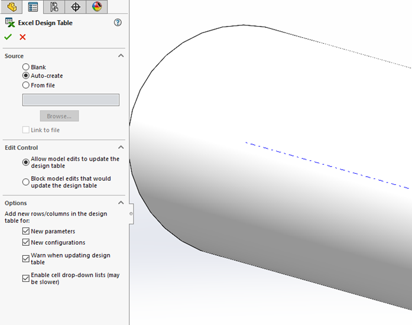Viewport: 412px width, 325px height.
Task: Click the Excel Design Table title
Action: click(45, 23)
